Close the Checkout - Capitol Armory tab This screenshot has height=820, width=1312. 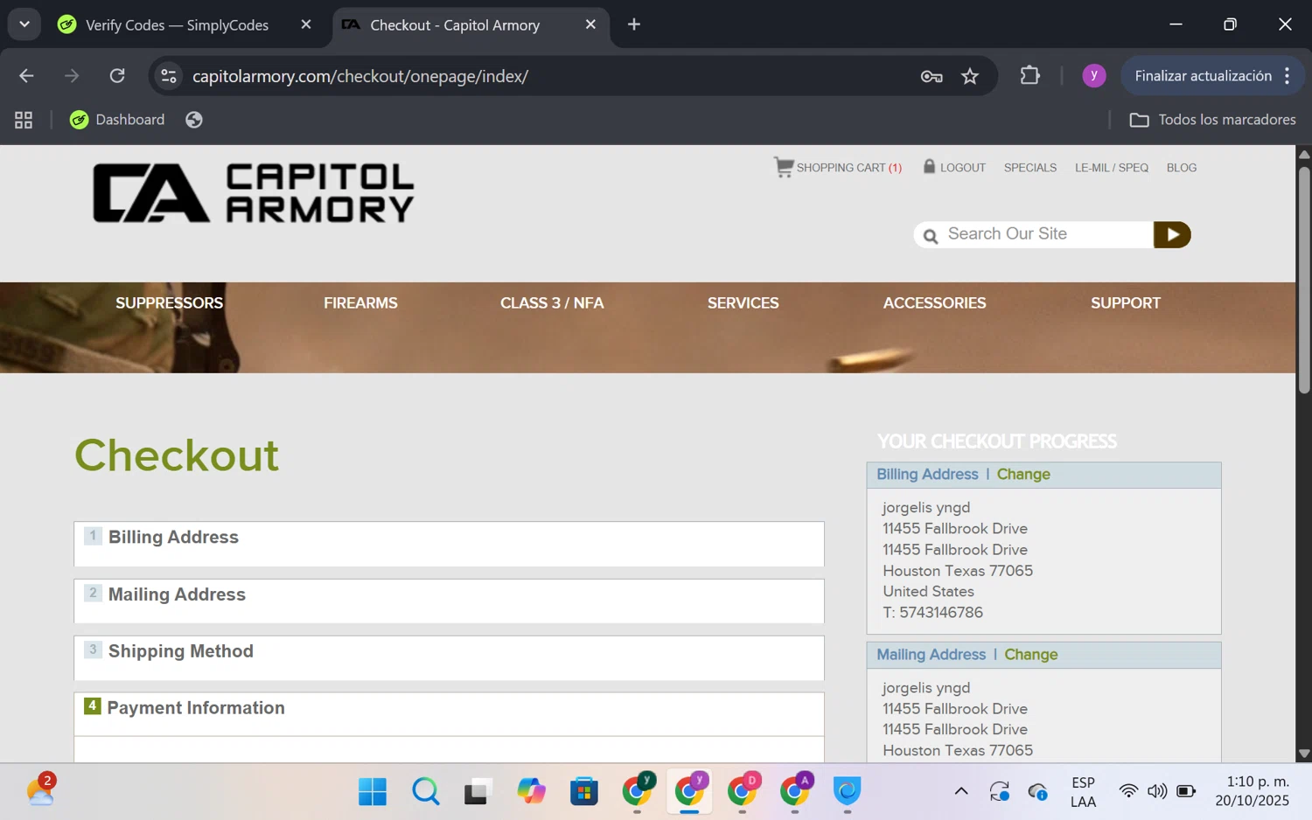(590, 24)
